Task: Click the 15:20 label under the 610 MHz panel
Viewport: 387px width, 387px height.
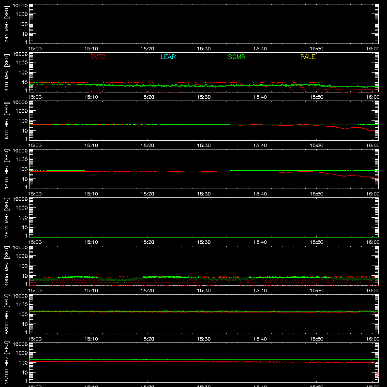Action: tap(148, 146)
